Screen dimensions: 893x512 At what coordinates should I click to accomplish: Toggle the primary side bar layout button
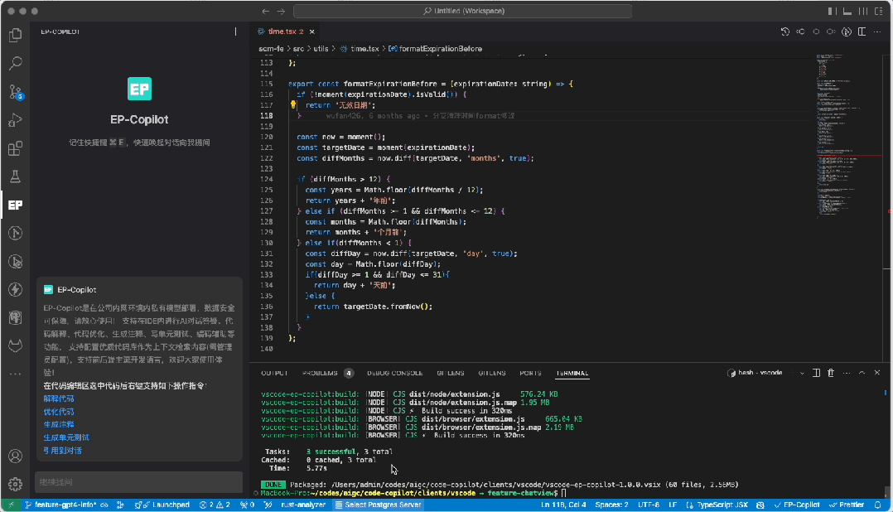832,12
